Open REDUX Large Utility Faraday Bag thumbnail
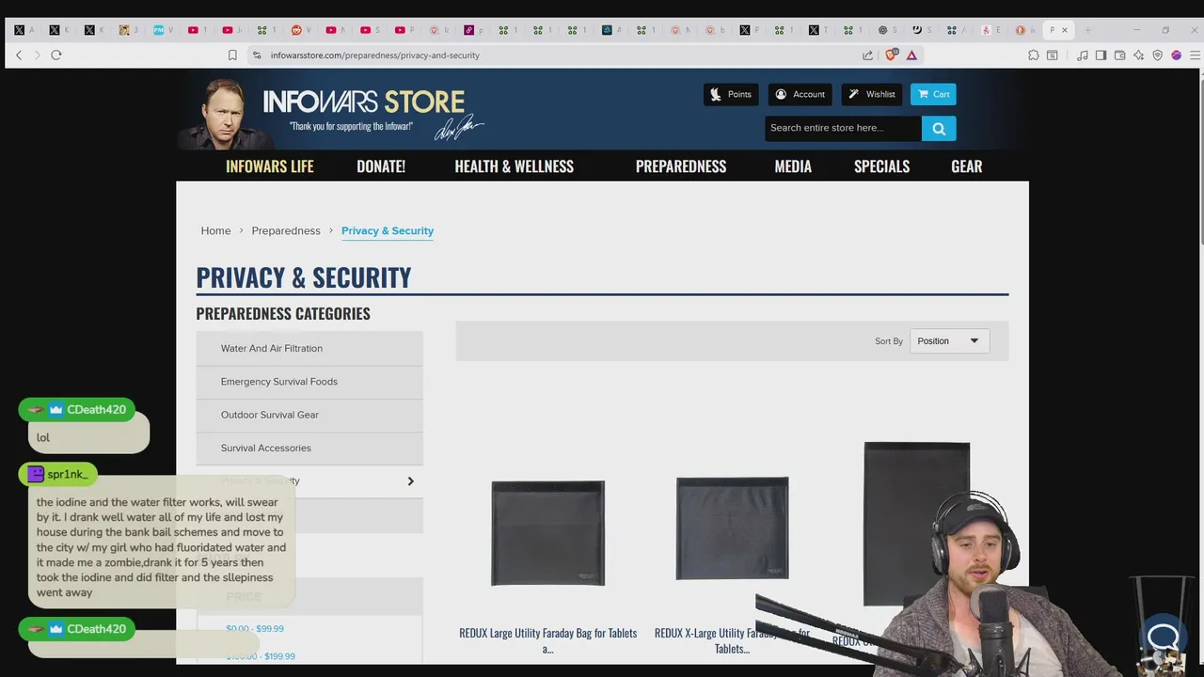This screenshot has height=677, width=1204. 547,533
